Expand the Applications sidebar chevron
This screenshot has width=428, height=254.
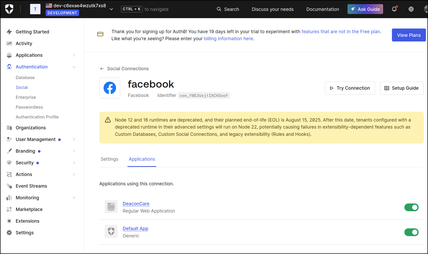pos(74,55)
